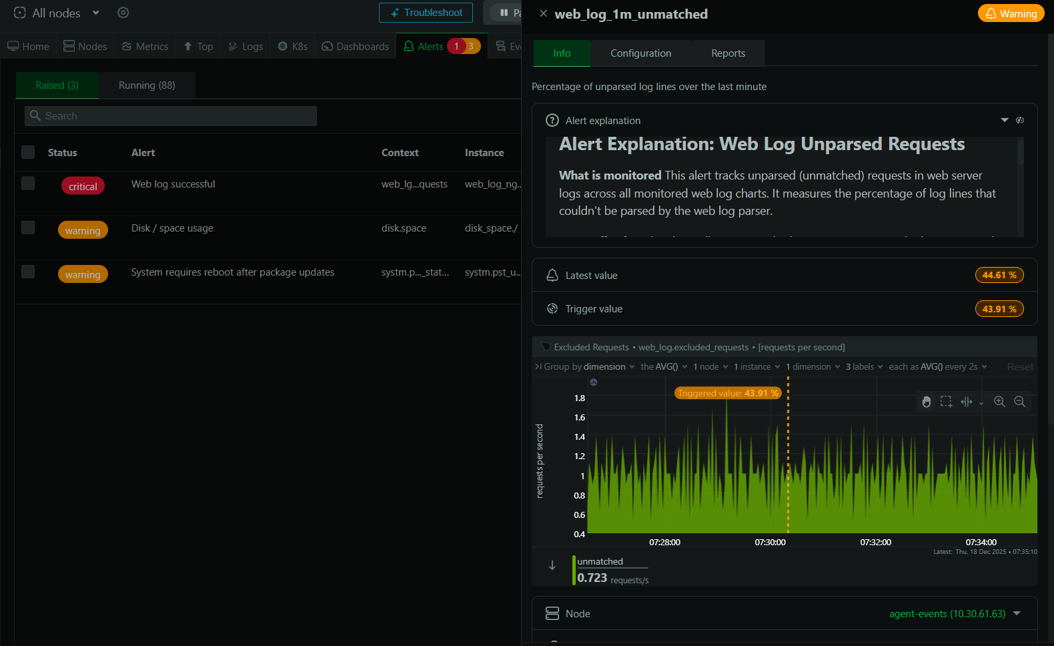The height and width of the screenshot is (646, 1054).
Task: Click the sort arrow beside unmatched dimension
Action: tap(552, 565)
